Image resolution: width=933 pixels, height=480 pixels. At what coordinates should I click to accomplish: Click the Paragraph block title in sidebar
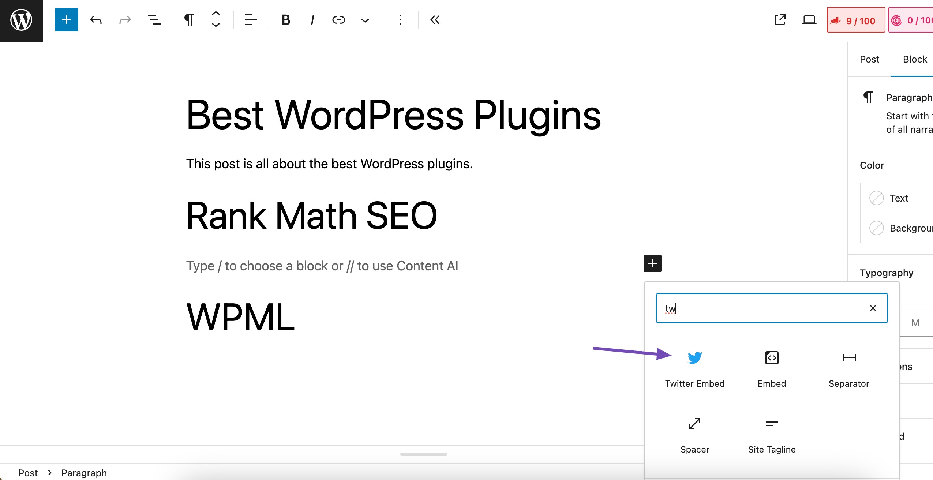coord(909,98)
